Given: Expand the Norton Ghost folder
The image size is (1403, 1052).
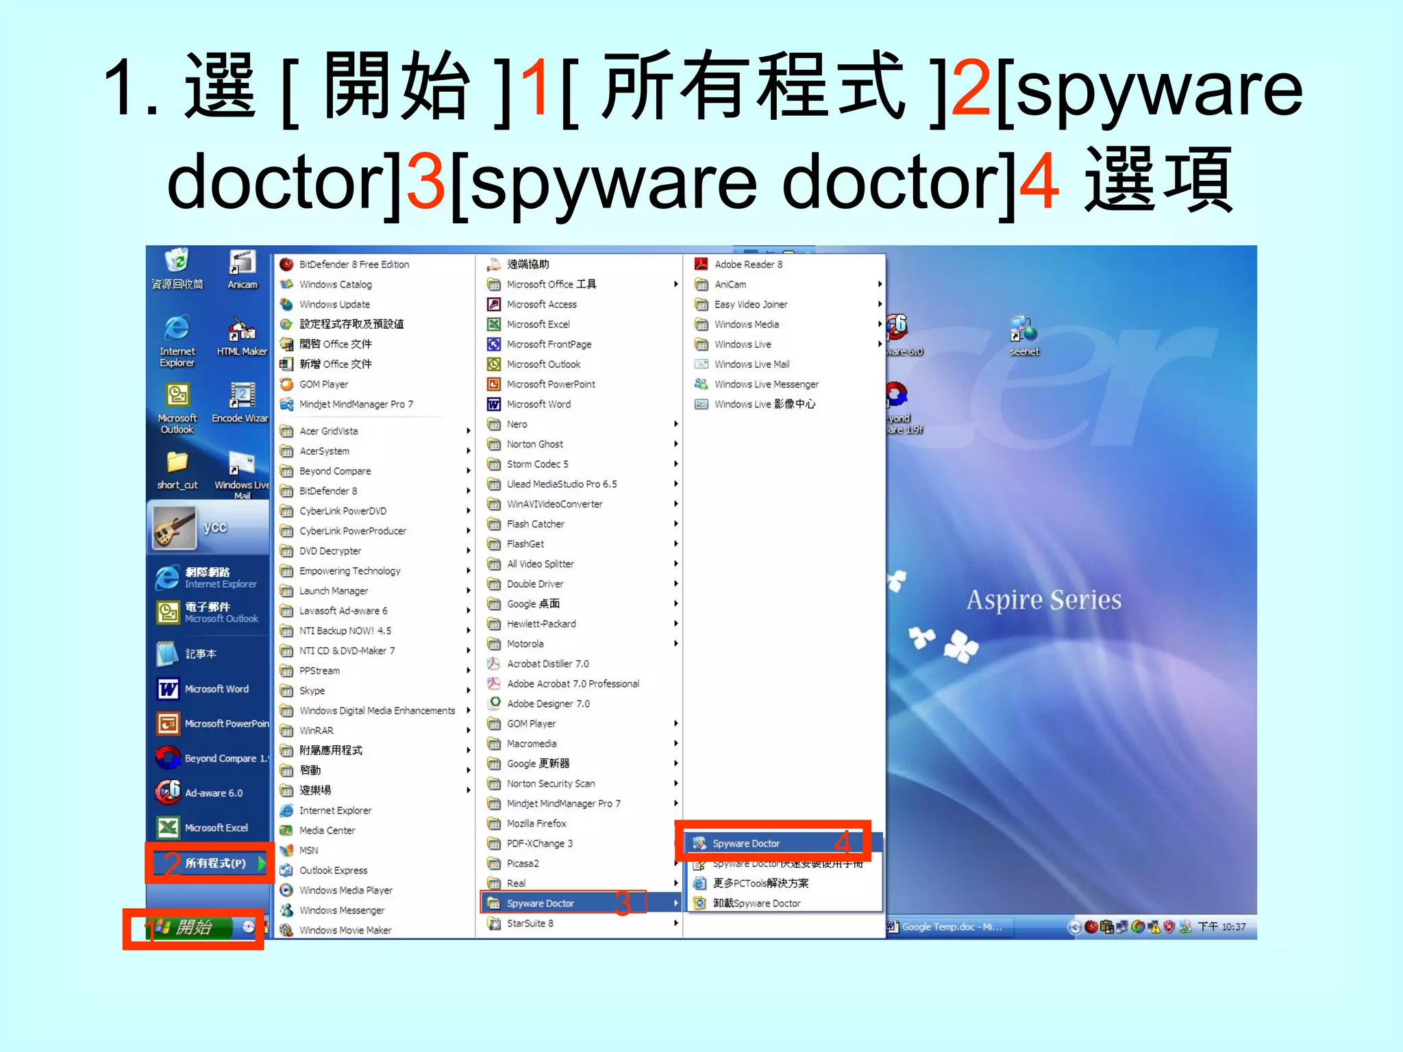Looking at the screenshot, I should click(582, 444).
